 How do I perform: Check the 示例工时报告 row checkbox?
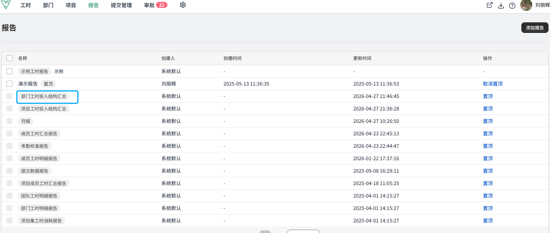pyautogui.click(x=9, y=71)
